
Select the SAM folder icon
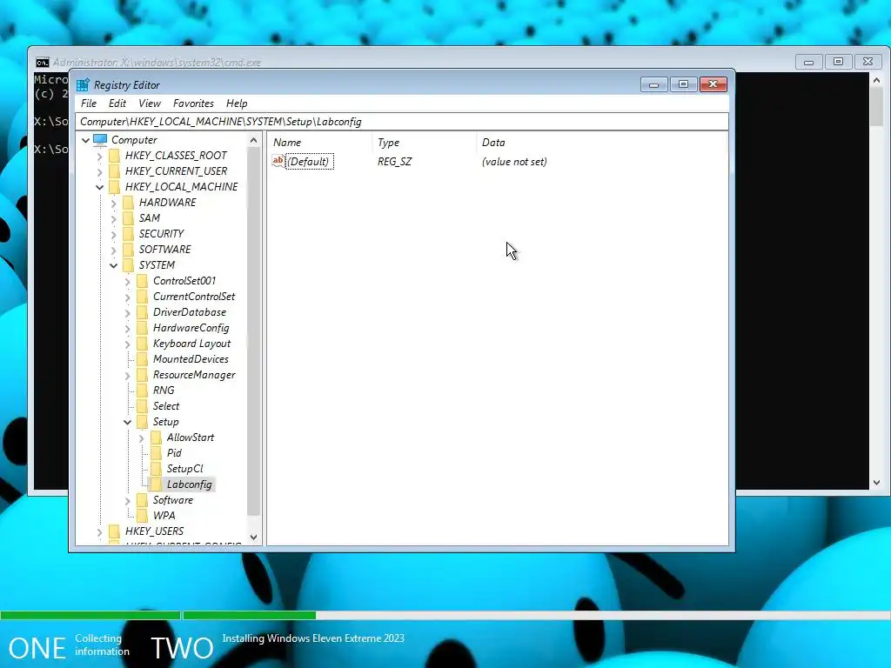(x=129, y=218)
